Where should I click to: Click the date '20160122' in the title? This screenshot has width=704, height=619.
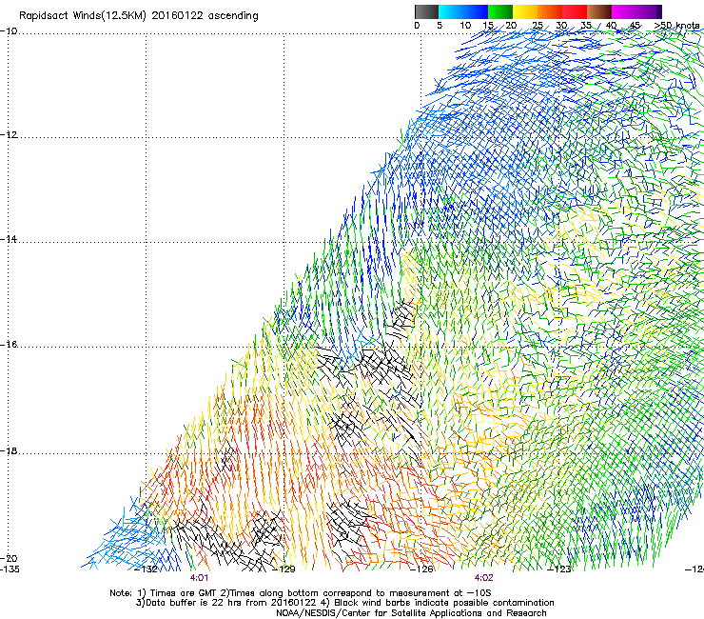(177, 16)
